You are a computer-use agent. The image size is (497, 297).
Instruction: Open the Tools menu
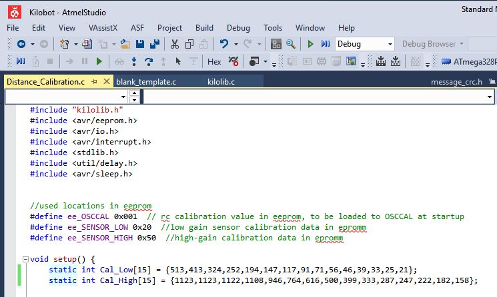click(273, 28)
